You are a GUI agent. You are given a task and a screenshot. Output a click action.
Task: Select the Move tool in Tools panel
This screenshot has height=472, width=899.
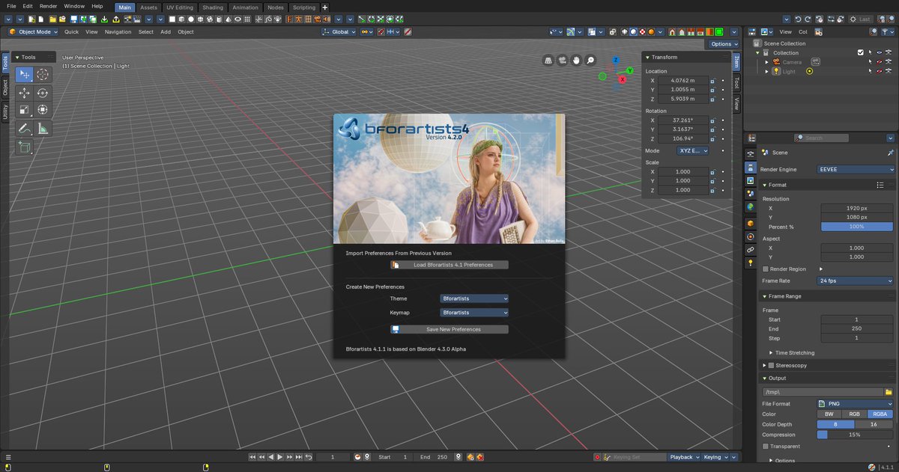[x=25, y=93]
